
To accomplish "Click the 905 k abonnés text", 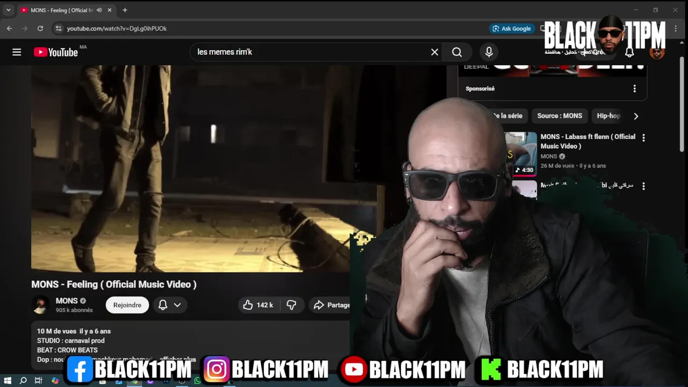I will 74,310.
